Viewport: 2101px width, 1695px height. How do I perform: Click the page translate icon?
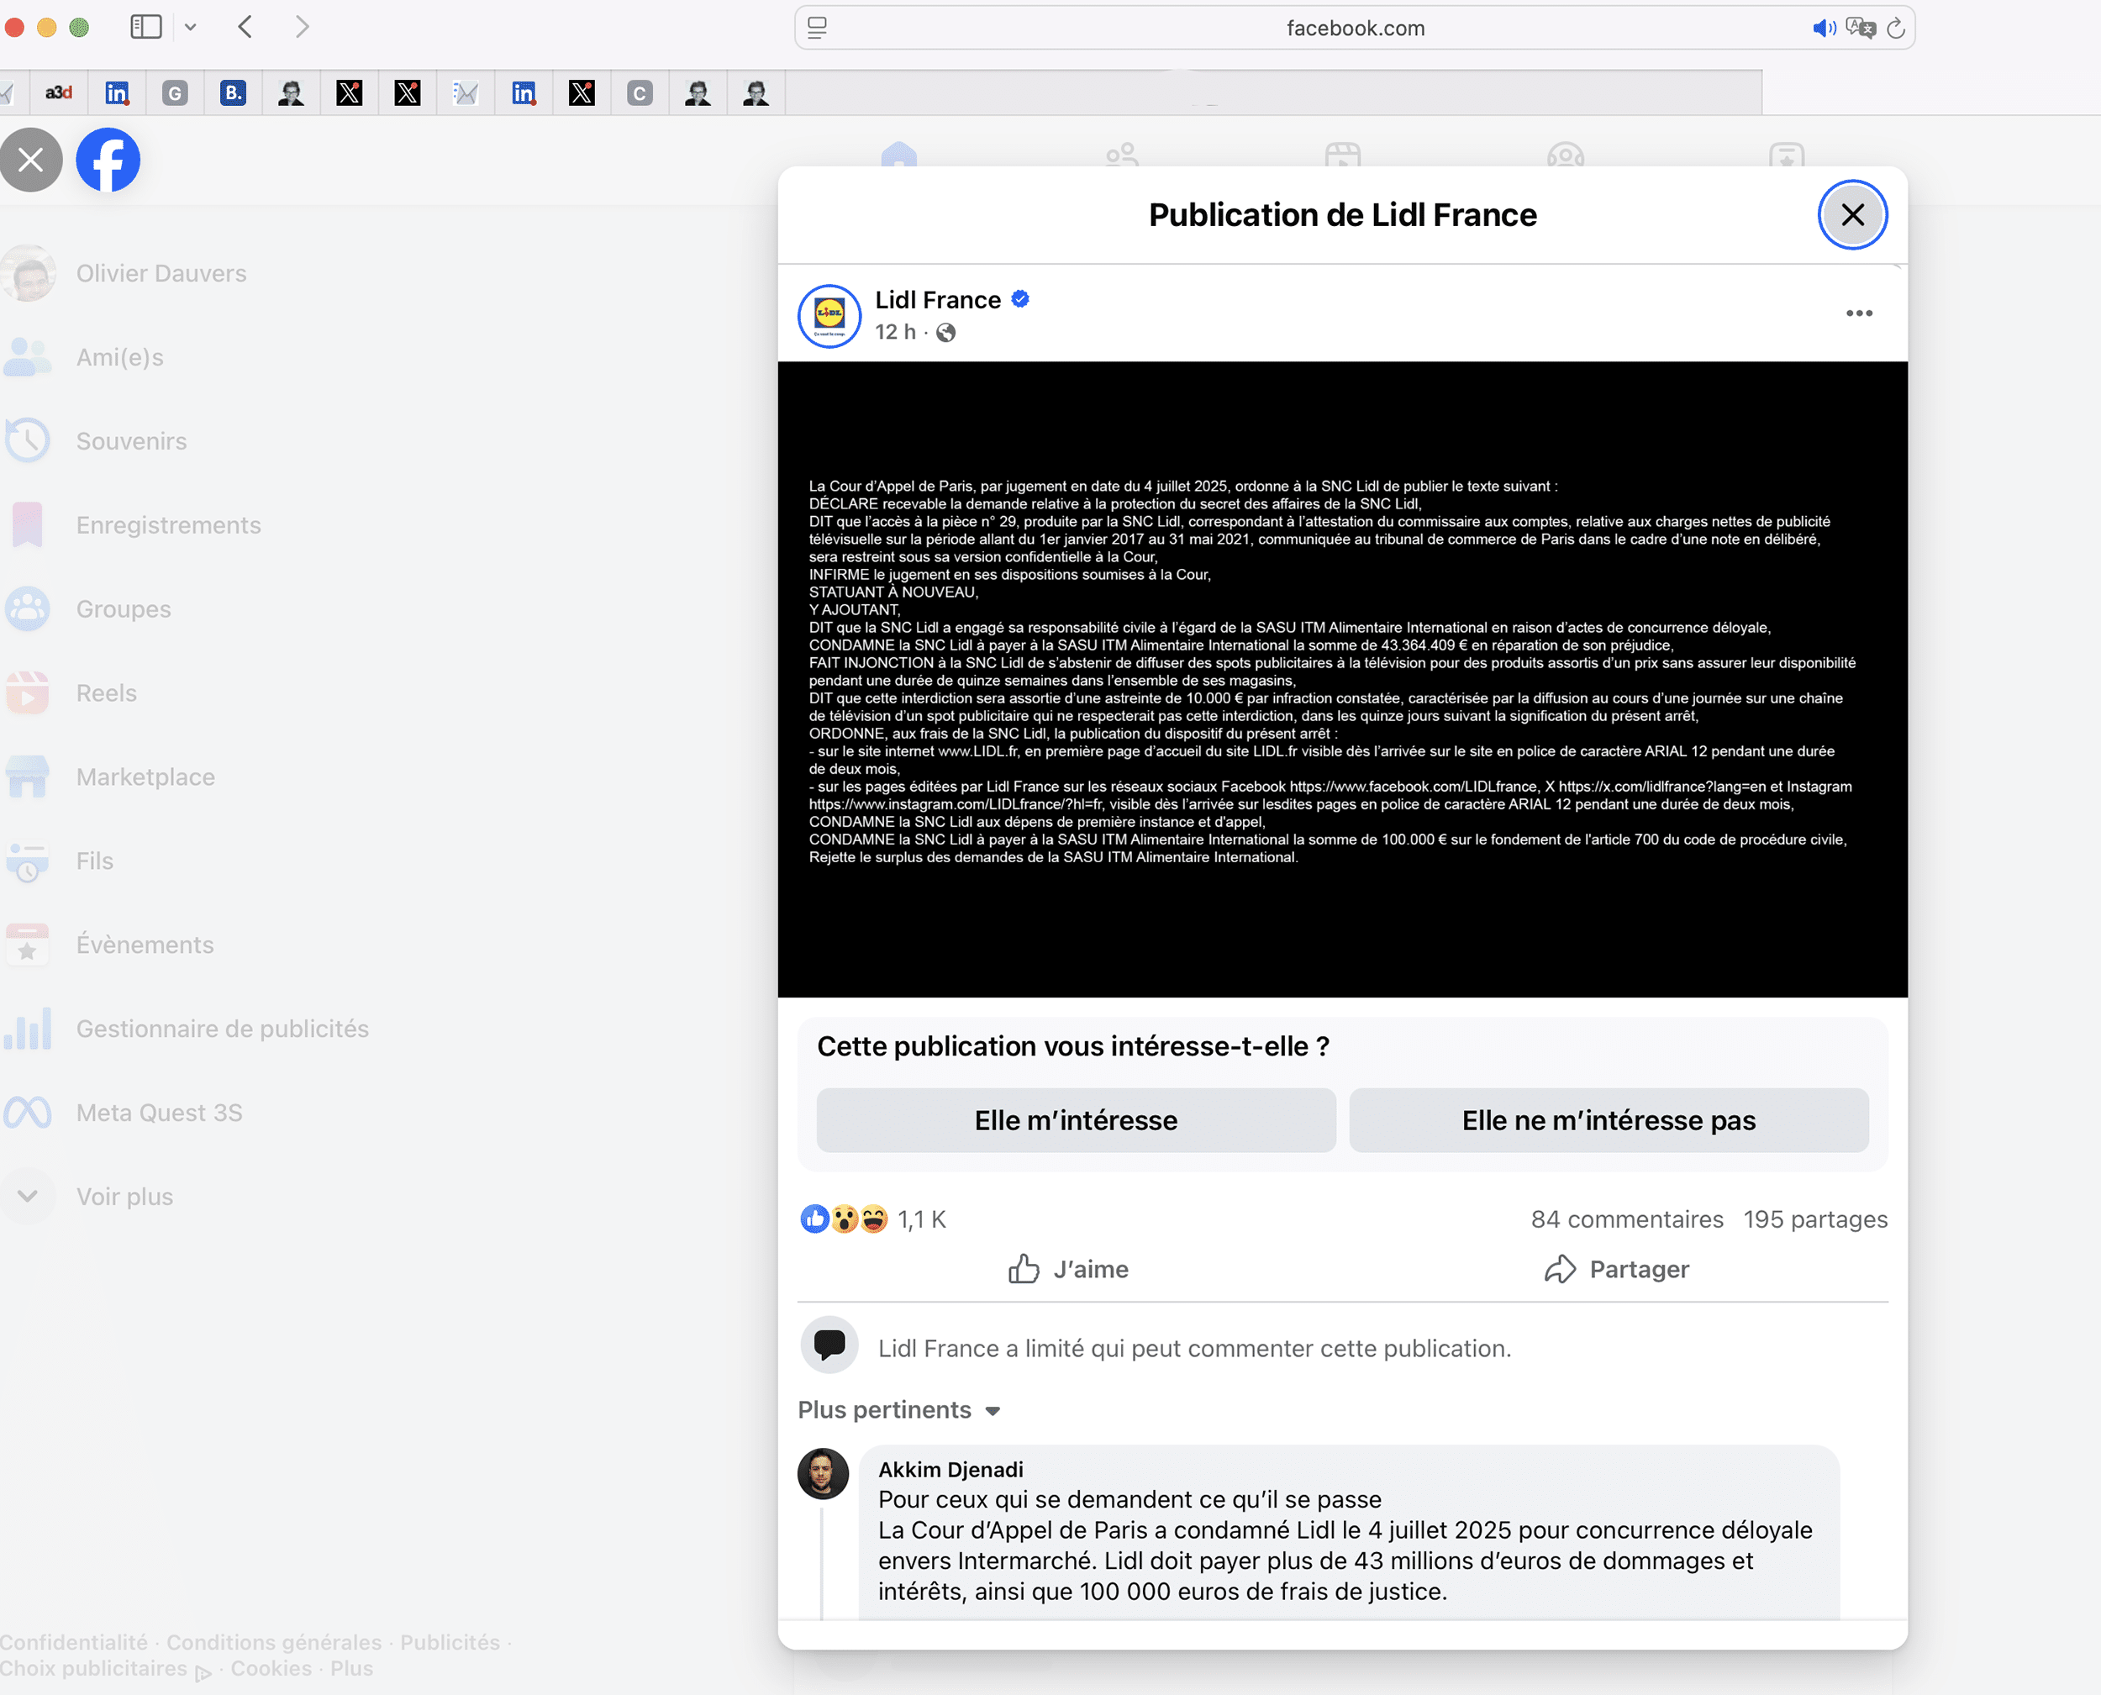click(x=1860, y=29)
